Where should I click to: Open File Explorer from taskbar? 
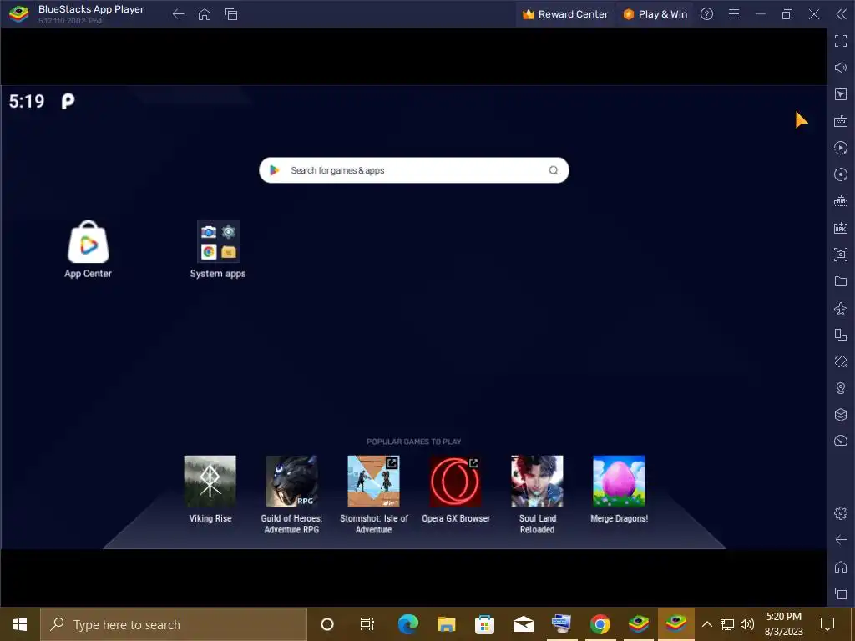tap(446, 624)
